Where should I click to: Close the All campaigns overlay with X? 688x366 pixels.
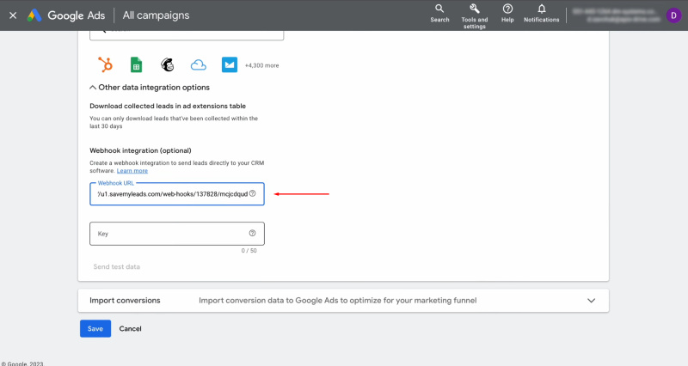(x=13, y=15)
